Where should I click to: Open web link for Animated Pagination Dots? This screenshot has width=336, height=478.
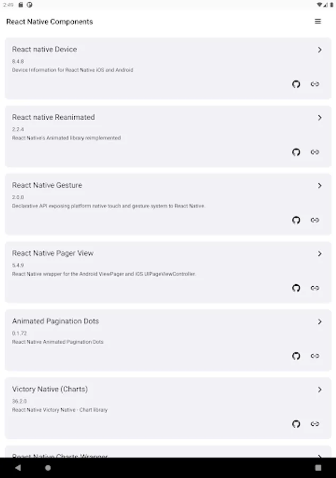pos(315,356)
